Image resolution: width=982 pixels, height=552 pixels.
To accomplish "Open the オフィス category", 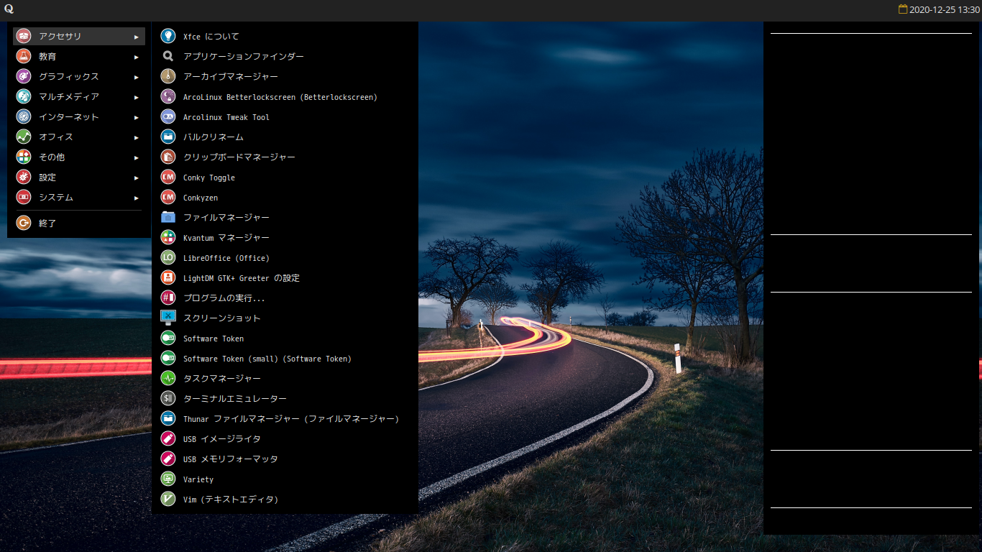I will coord(79,137).
